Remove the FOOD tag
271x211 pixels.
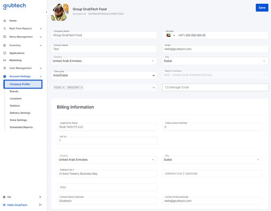64,88
